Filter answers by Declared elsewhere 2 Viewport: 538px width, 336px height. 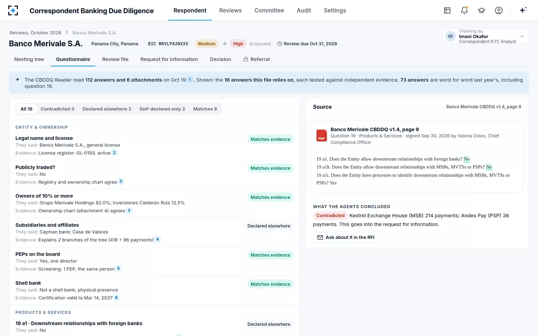[107, 109]
